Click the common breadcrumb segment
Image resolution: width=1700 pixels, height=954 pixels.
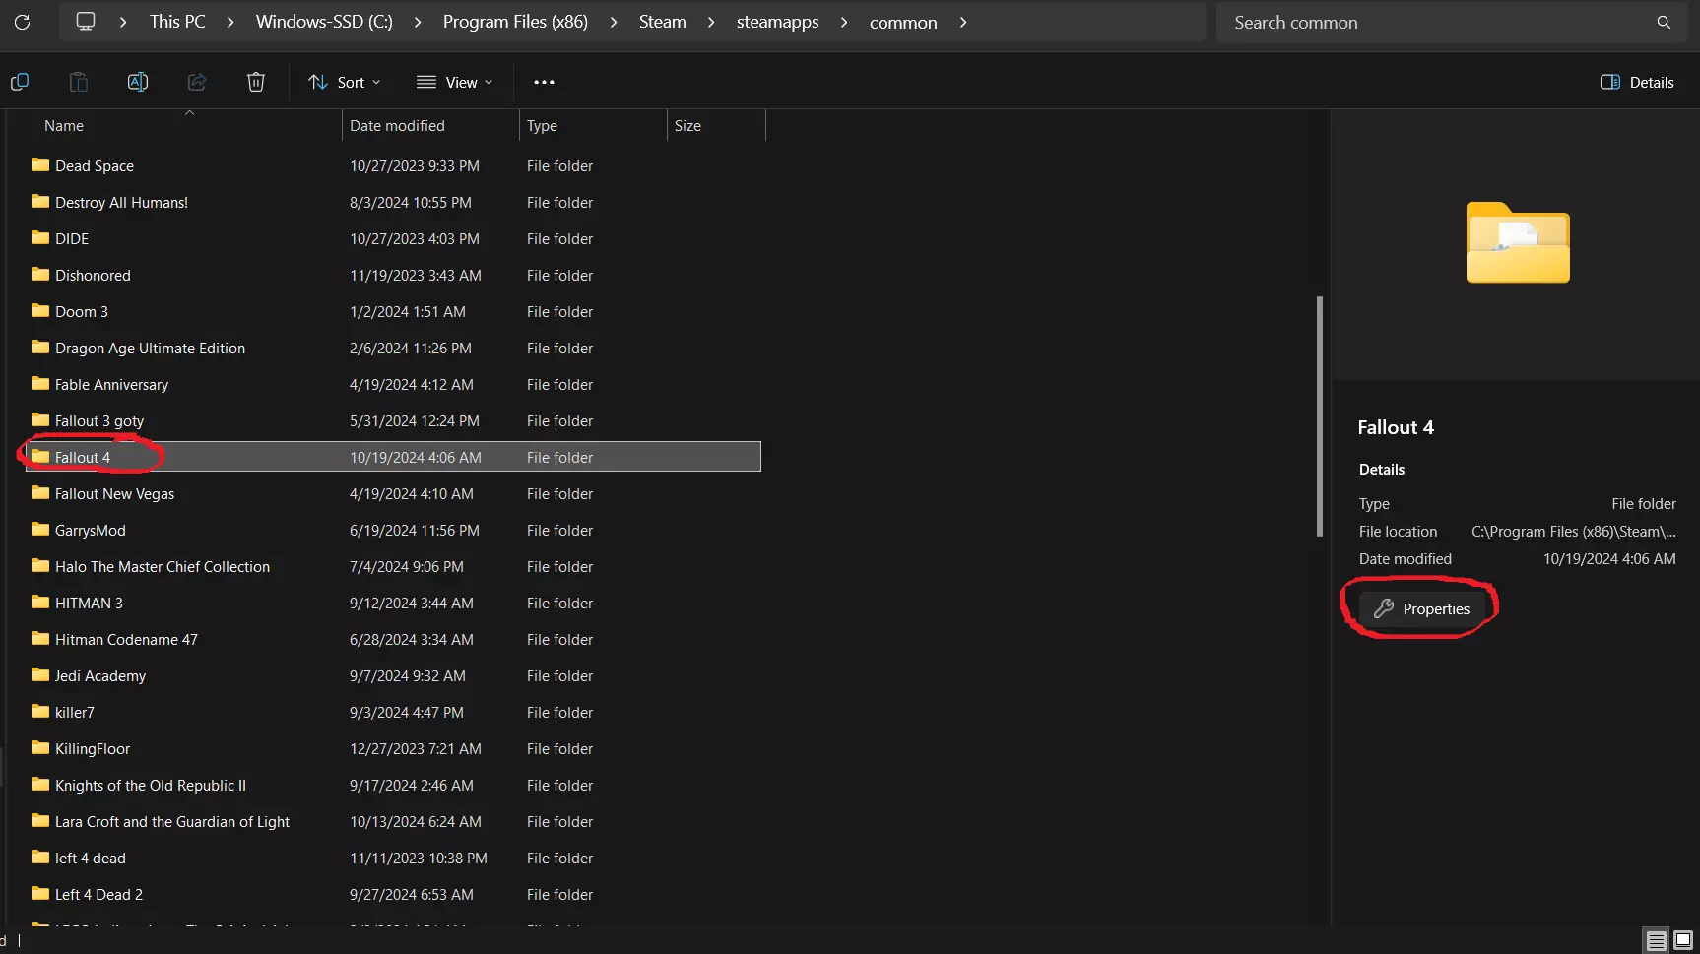[903, 22]
